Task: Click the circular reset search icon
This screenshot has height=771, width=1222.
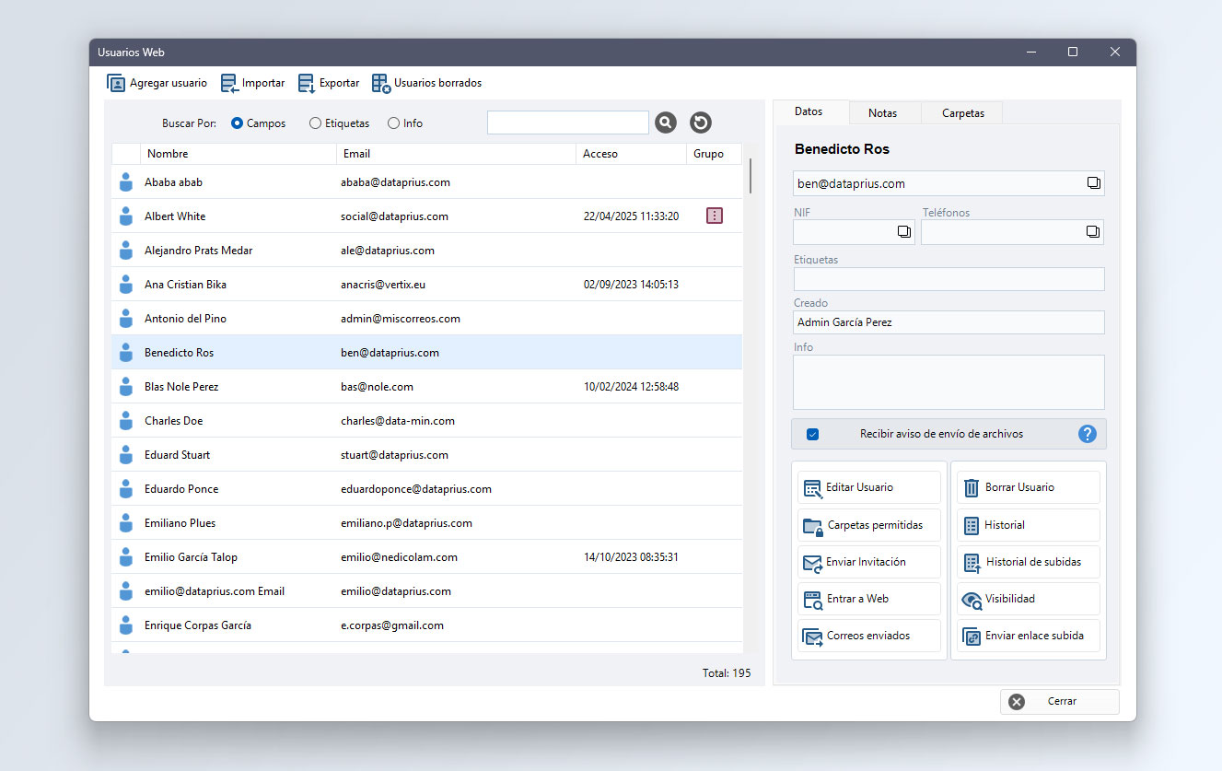Action: click(x=701, y=123)
